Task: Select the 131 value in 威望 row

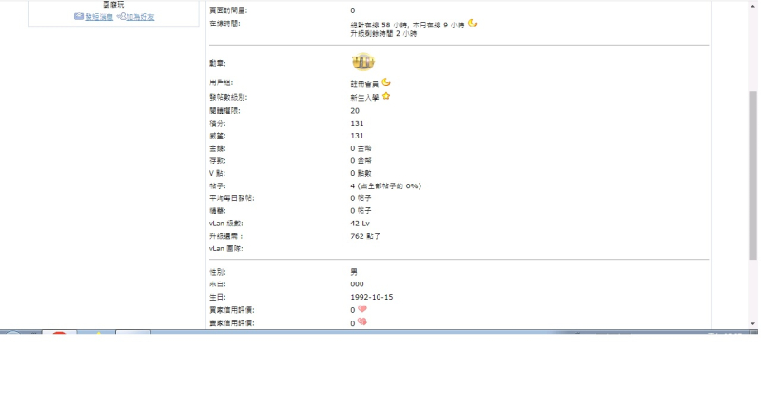Action: click(x=357, y=136)
